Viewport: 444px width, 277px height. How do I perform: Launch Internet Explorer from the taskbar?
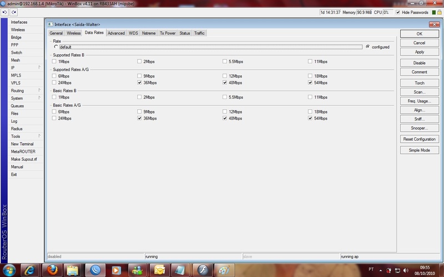[x=29, y=270]
